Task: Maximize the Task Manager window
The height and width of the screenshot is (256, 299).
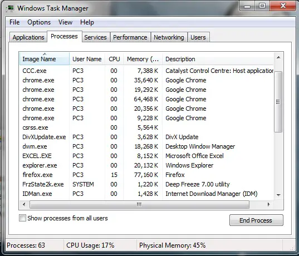Action: click(x=262, y=6)
